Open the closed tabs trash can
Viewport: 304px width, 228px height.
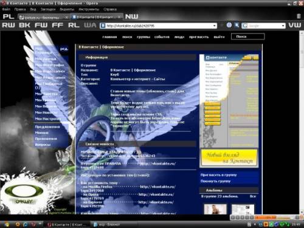tap(299, 16)
